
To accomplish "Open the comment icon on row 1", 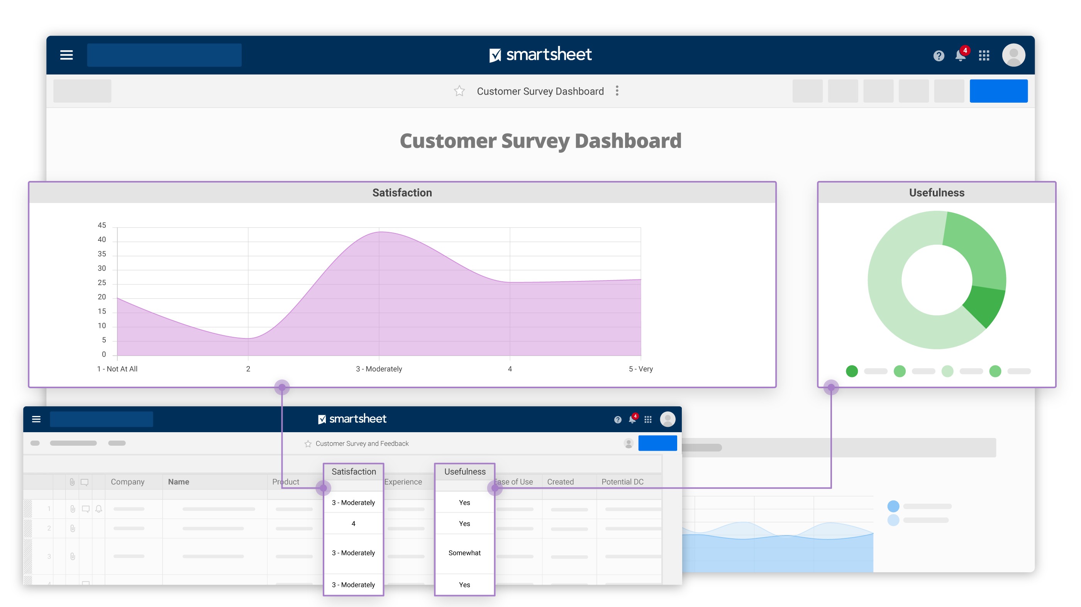I will (x=86, y=509).
